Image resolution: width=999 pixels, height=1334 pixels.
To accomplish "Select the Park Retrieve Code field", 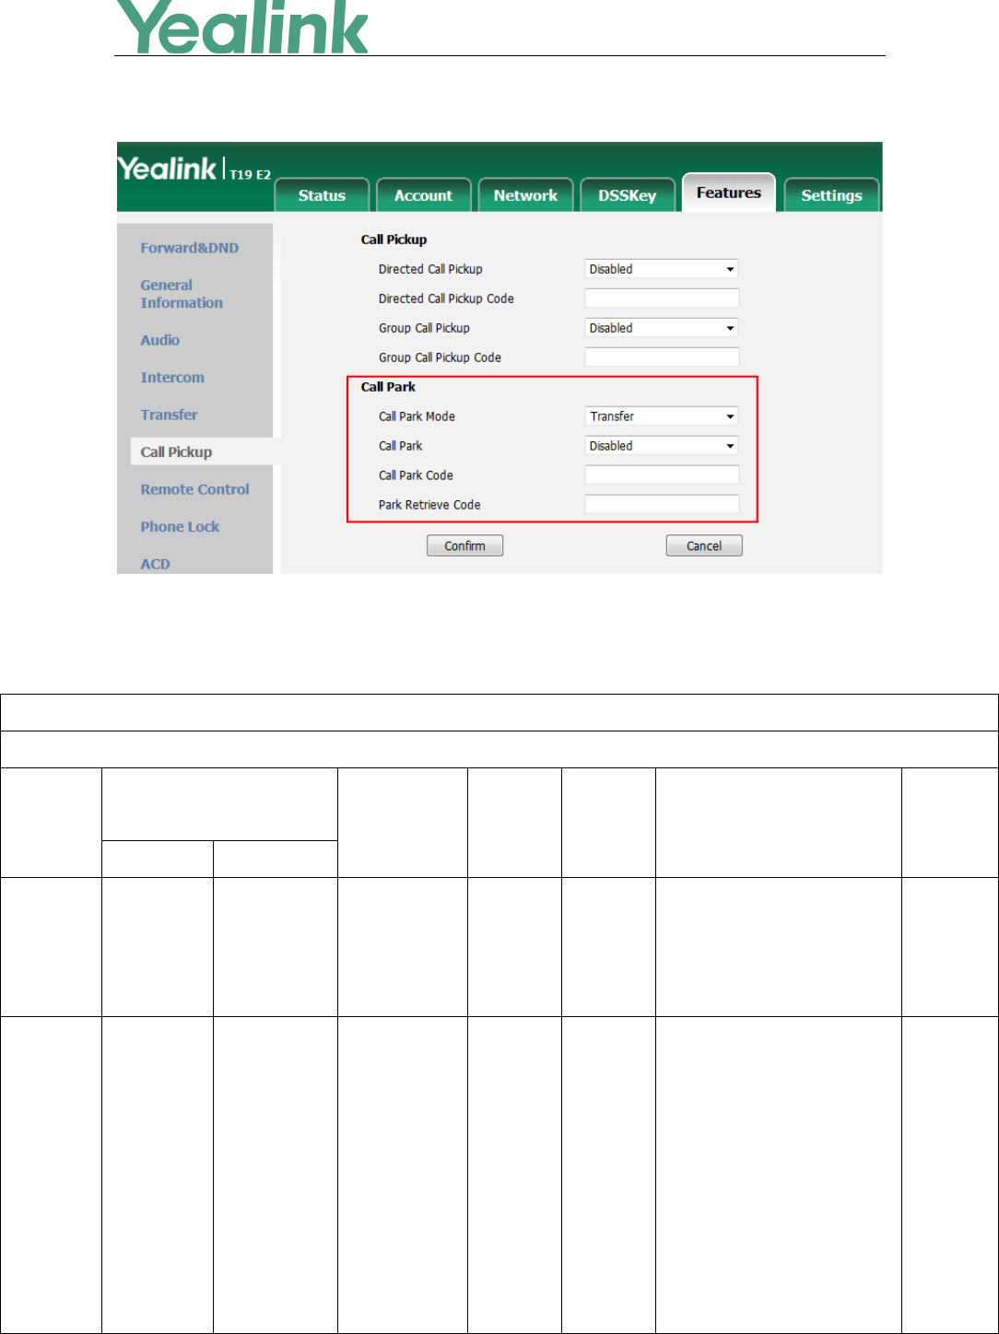I will (662, 505).
